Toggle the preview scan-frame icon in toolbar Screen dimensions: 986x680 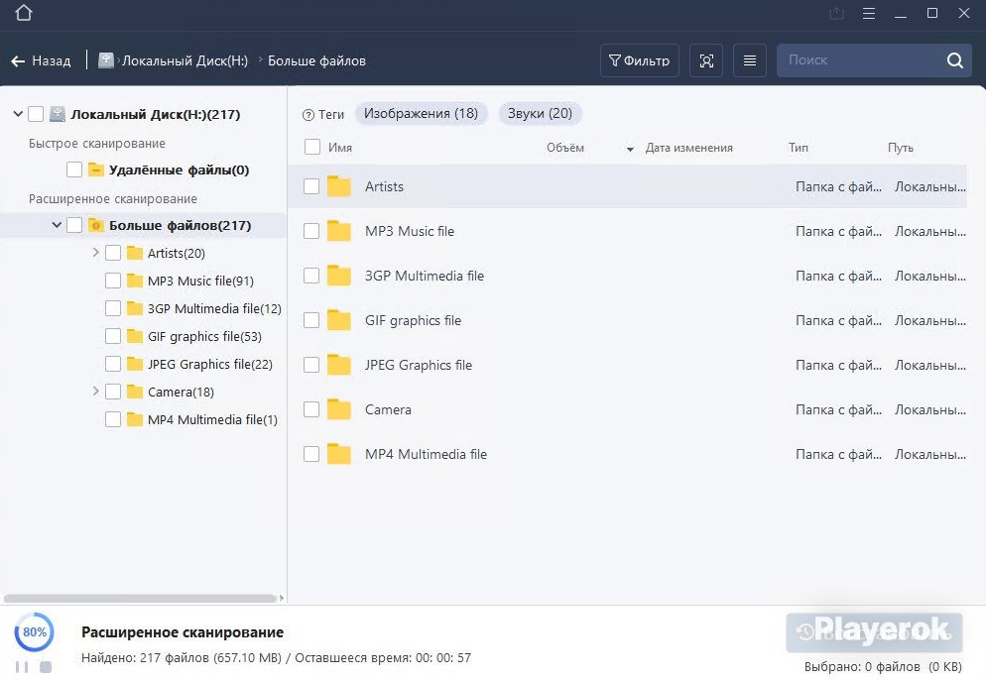click(706, 60)
